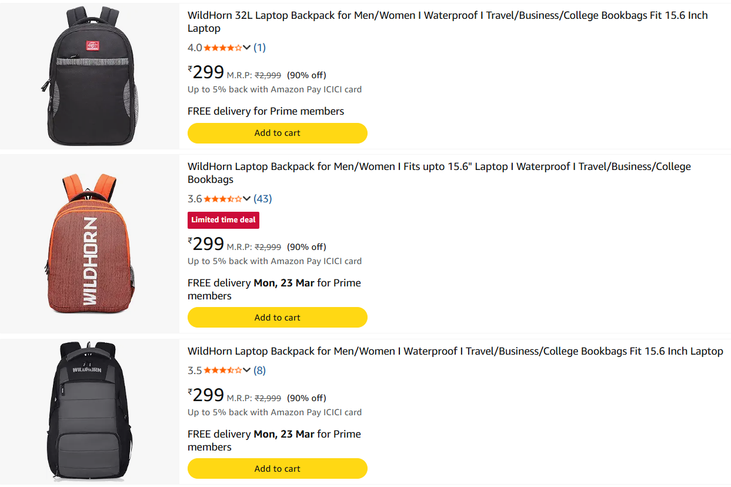This screenshot has height=487, width=731.
Task: Click the Limited time deal badge
Action: [x=223, y=220]
